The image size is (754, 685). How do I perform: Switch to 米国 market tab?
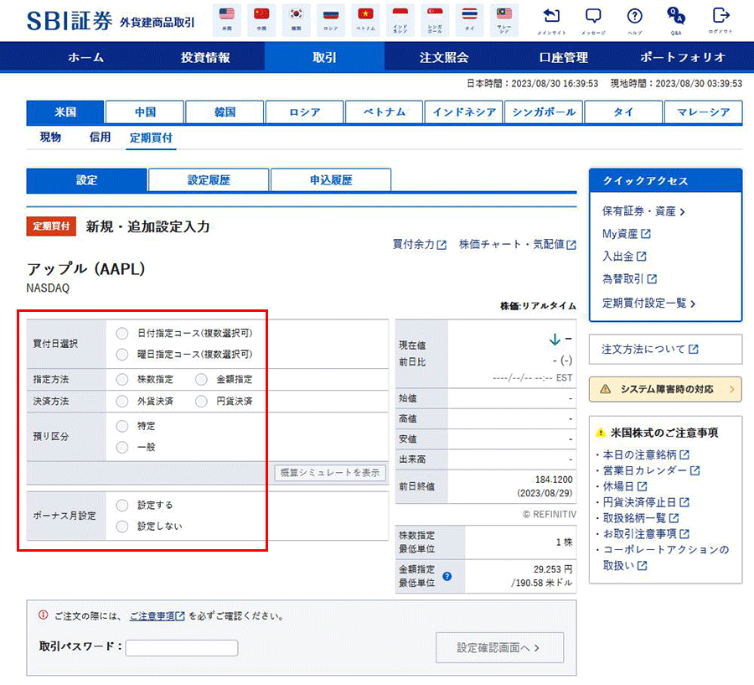65,112
